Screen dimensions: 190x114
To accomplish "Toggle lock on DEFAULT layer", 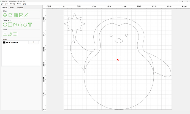I will 9,42.
